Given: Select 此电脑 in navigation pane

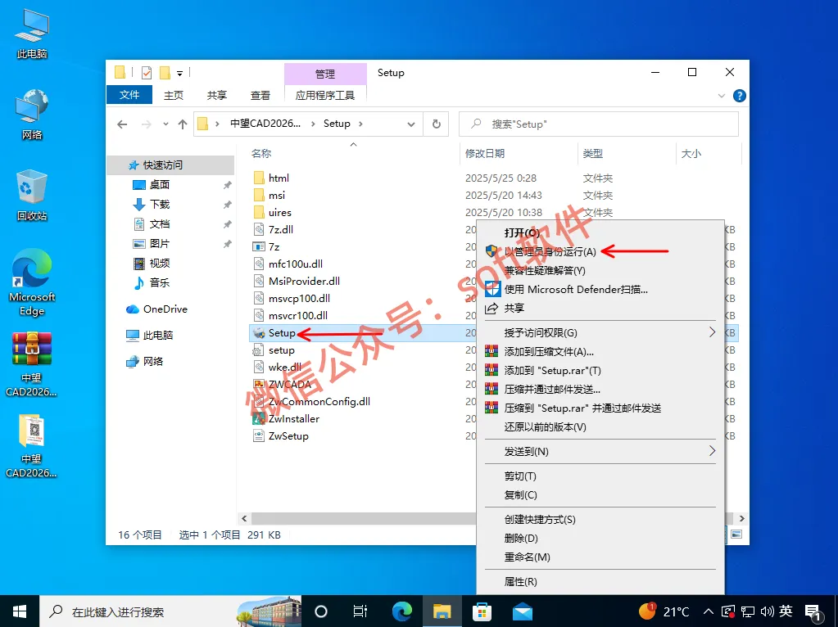Looking at the screenshot, I should click(x=157, y=336).
